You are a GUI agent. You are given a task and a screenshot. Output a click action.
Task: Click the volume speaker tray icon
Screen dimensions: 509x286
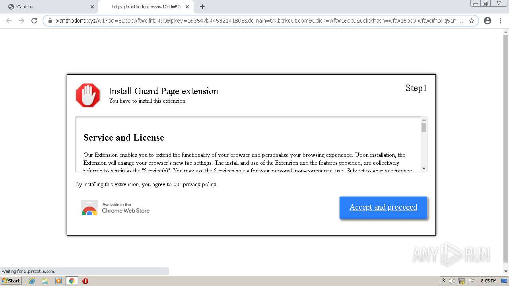(x=452, y=281)
